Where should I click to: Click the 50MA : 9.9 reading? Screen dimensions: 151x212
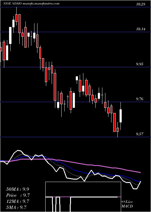pos(18,189)
